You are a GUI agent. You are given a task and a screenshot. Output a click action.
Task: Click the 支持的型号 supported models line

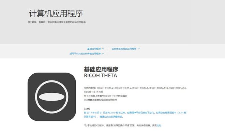click(135, 88)
